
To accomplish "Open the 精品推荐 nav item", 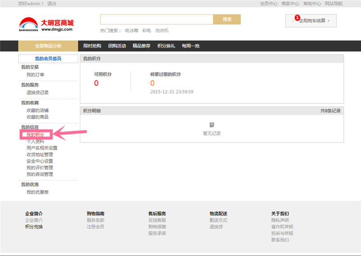I will [x=141, y=46].
